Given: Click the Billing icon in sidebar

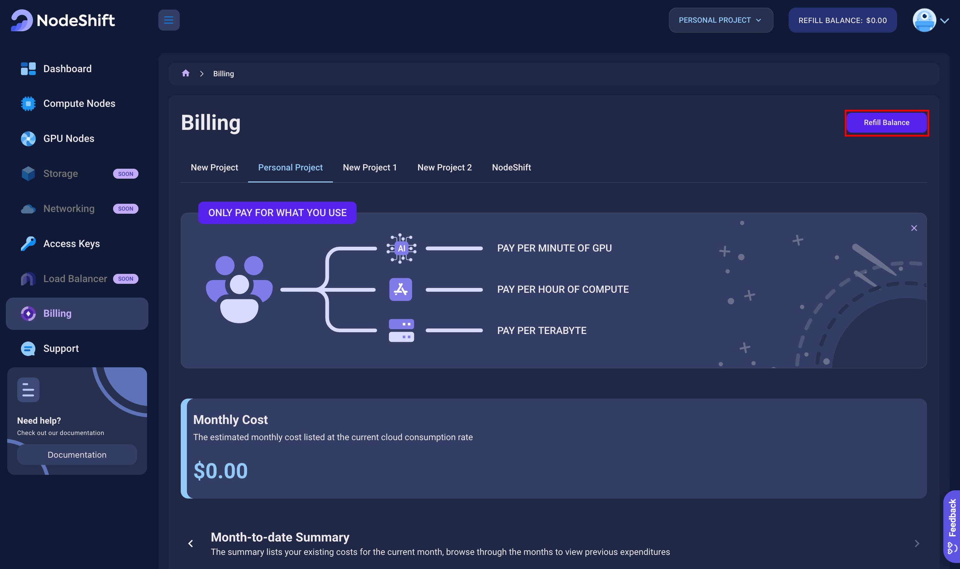Looking at the screenshot, I should click(27, 313).
